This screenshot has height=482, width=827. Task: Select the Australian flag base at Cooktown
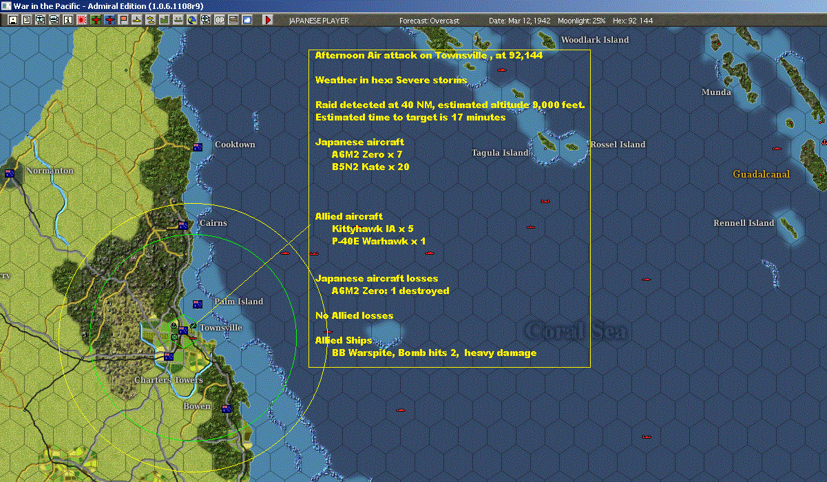pyautogui.click(x=198, y=147)
